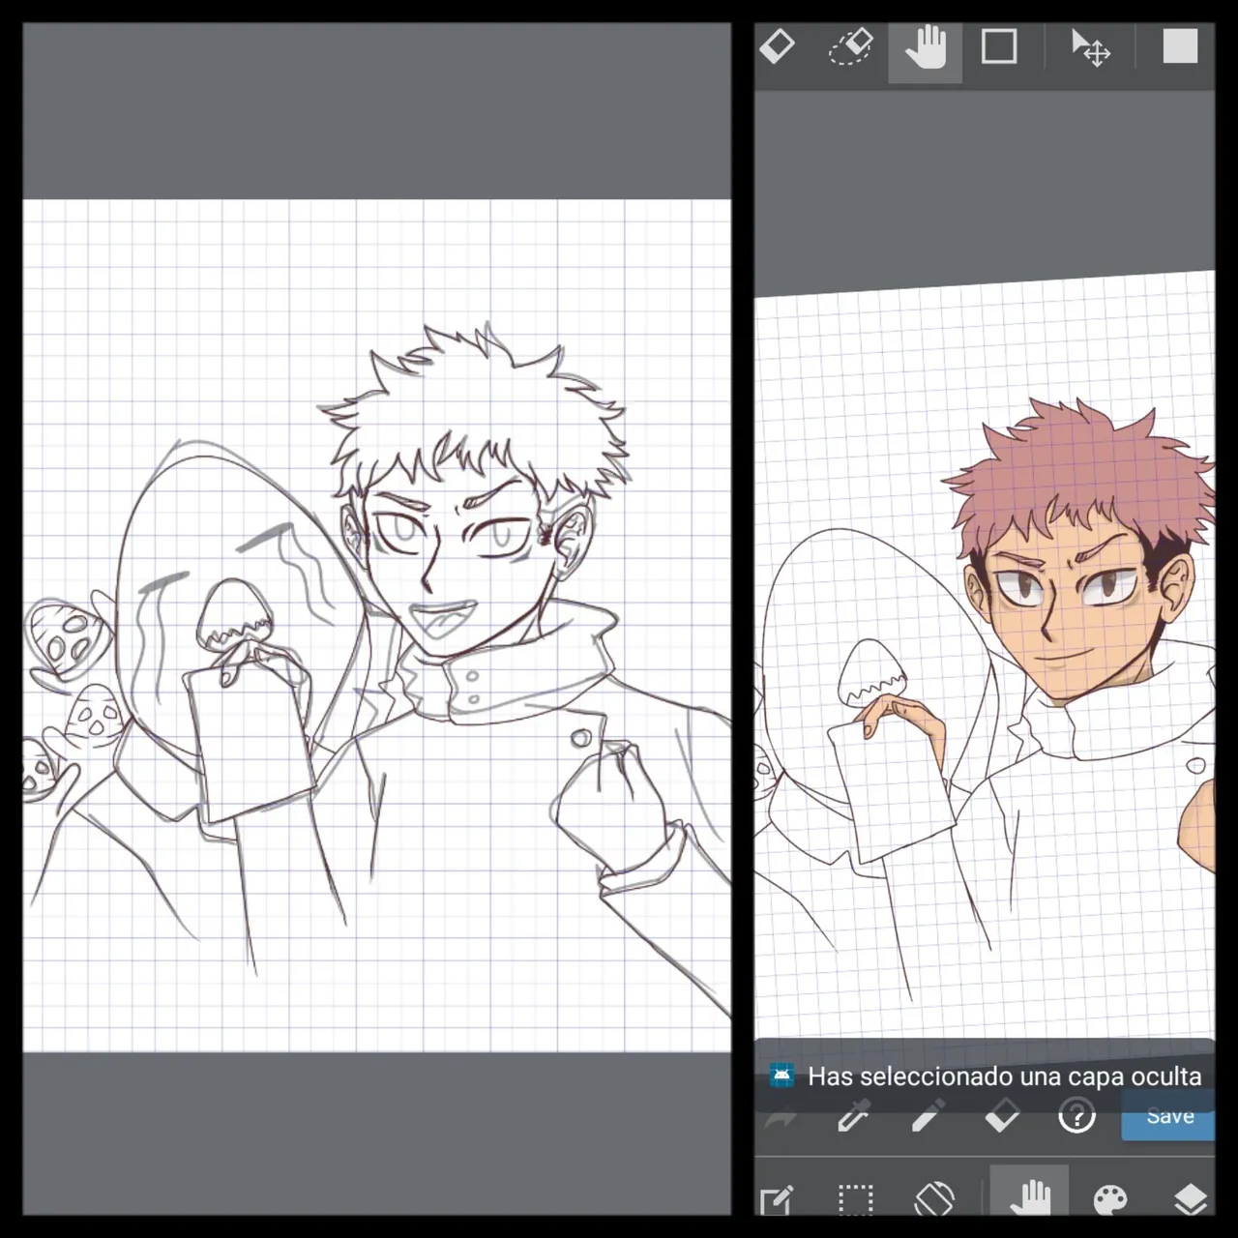Activate the hand pan tool in top toolbar
The height and width of the screenshot is (1238, 1238).
click(926, 47)
